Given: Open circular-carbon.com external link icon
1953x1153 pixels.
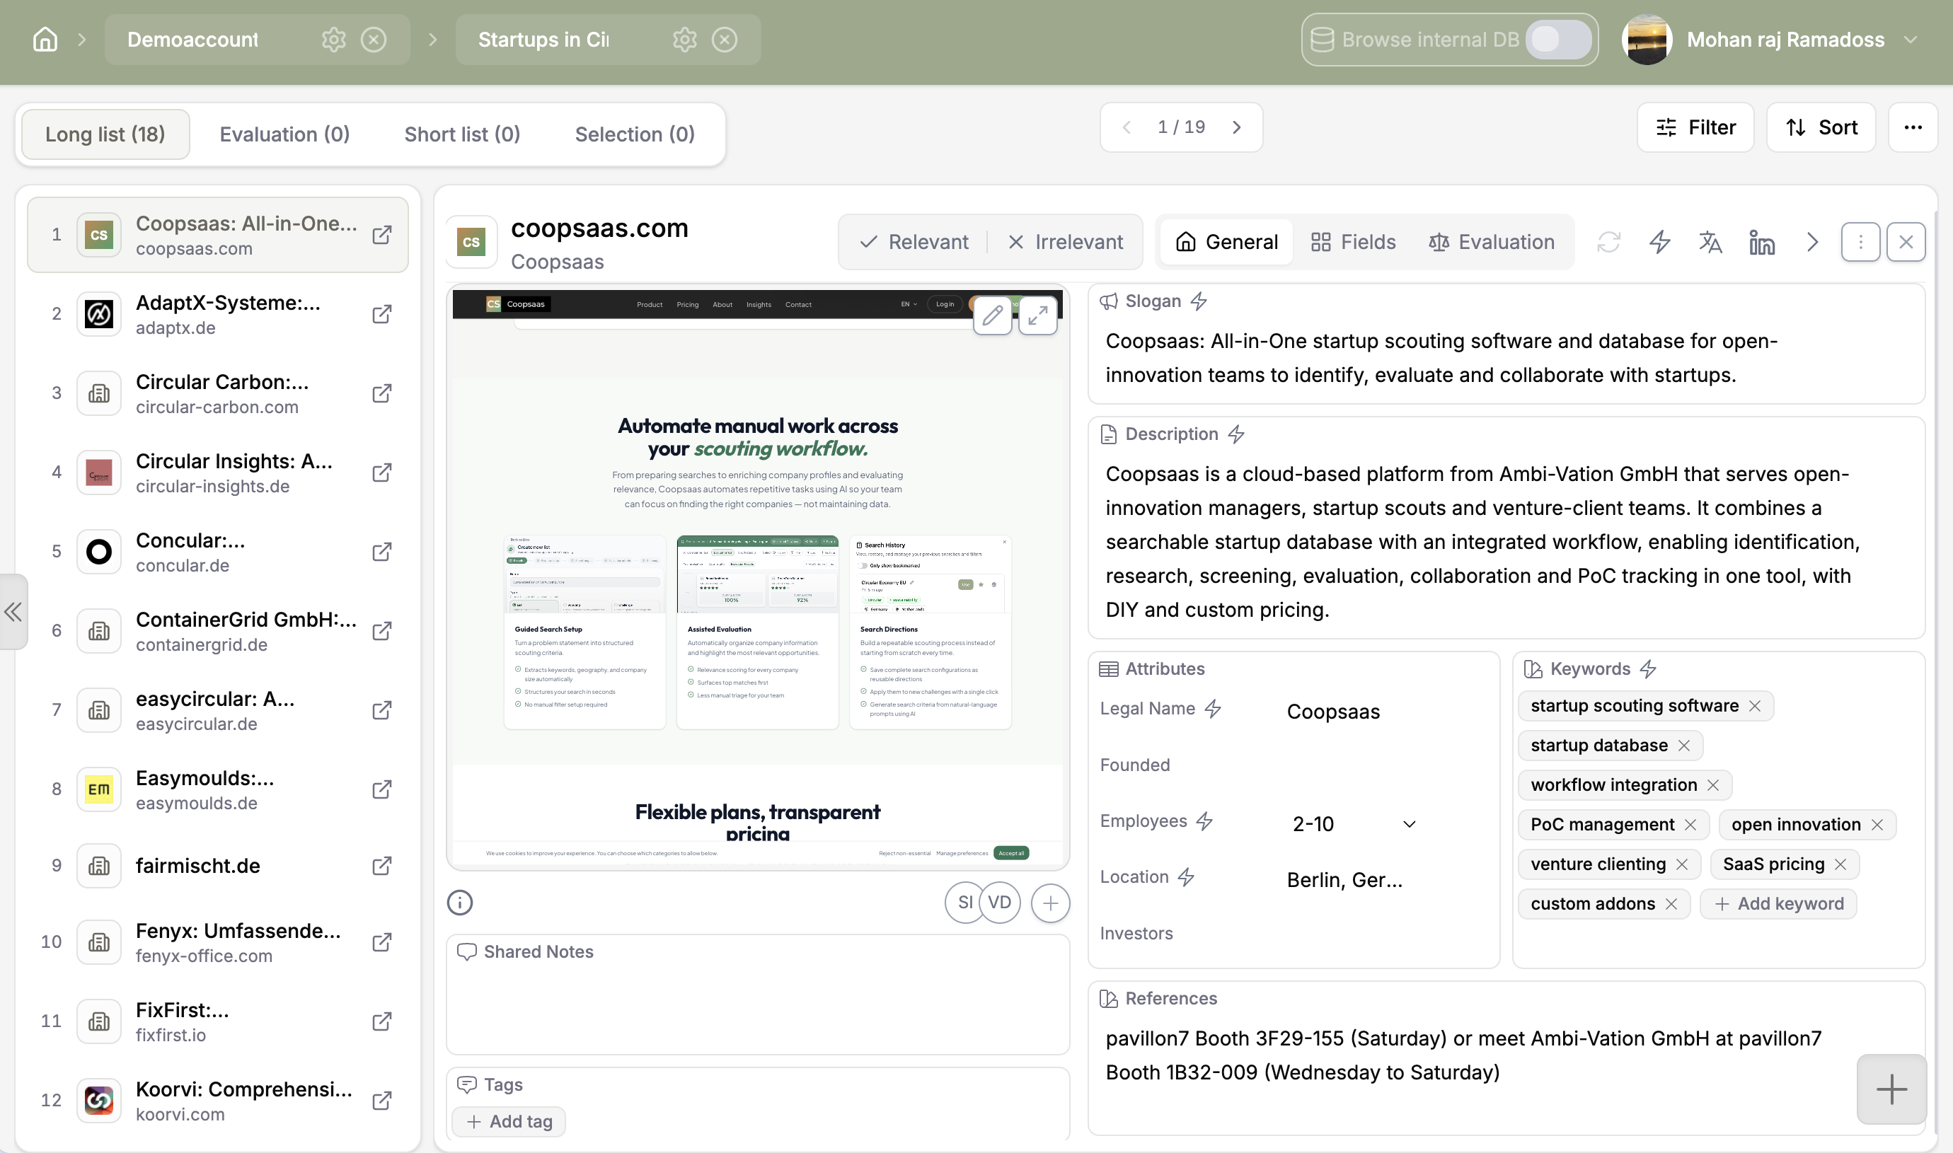Looking at the screenshot, I should click(x=381, y=394).
